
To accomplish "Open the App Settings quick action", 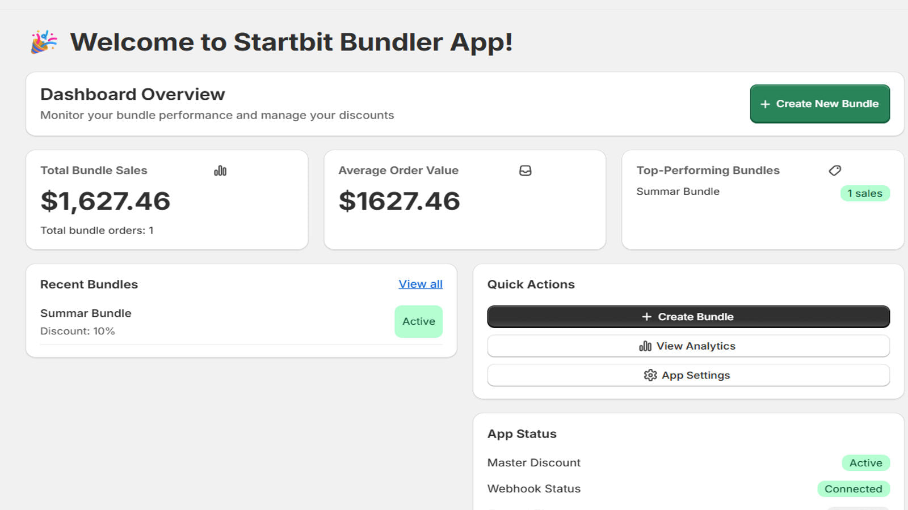I will click(688, 375).
